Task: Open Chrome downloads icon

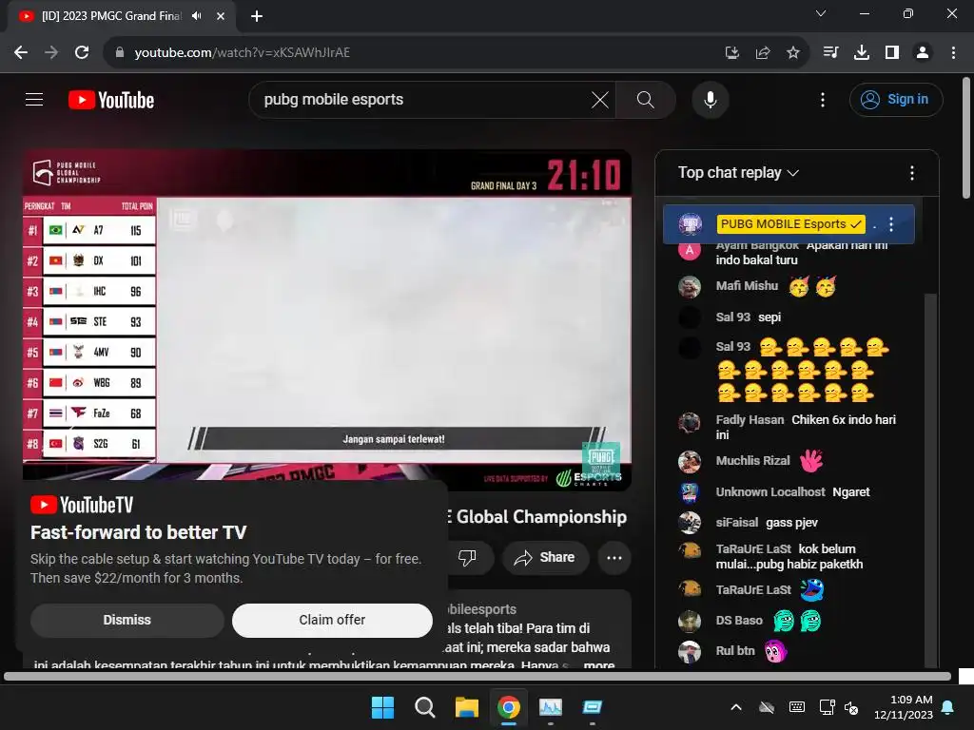Action: coord(861,53)
